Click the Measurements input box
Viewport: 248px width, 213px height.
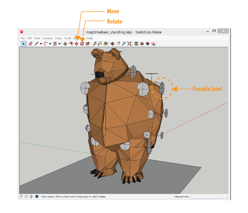pos(207,197)
